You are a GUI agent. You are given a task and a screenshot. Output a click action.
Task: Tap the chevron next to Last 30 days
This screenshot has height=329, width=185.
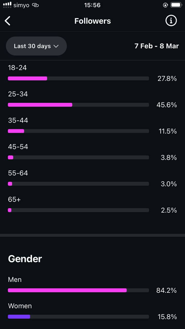point(56,46)
